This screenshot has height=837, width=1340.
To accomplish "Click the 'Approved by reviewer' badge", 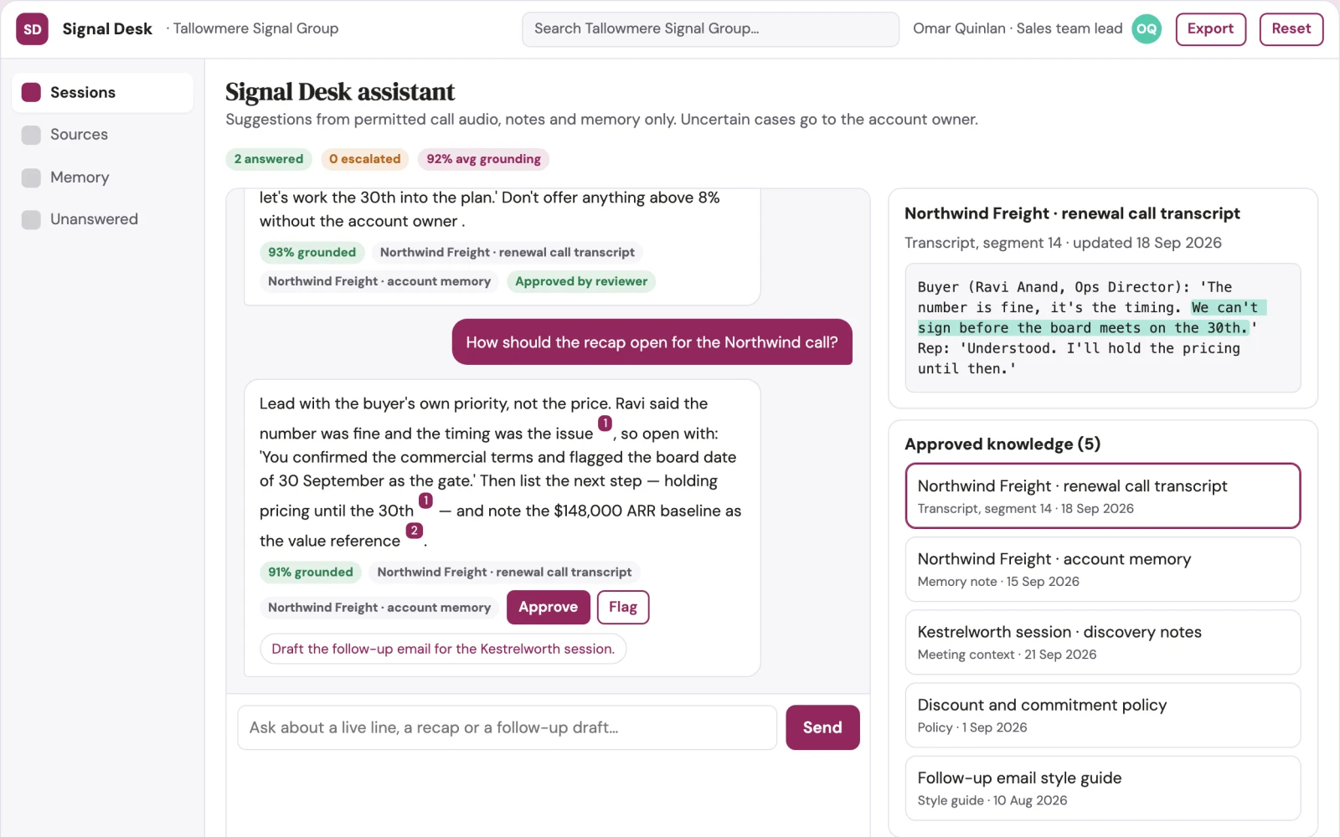I will click(581, 282).
